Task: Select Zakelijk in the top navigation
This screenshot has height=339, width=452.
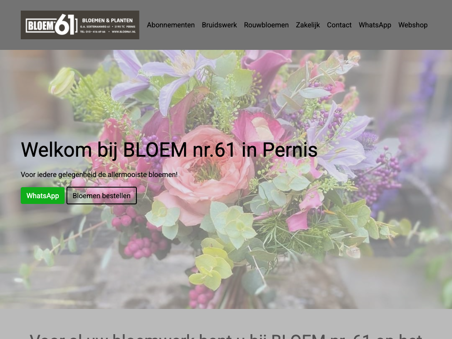Action: (308, 25)
